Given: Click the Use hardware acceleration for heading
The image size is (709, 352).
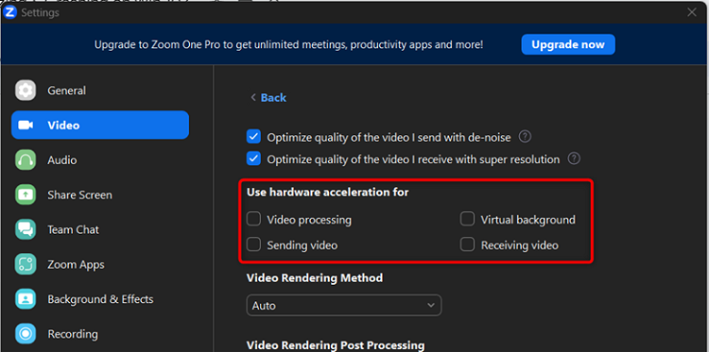Looking at the screenshot, I should coord(327,193).
